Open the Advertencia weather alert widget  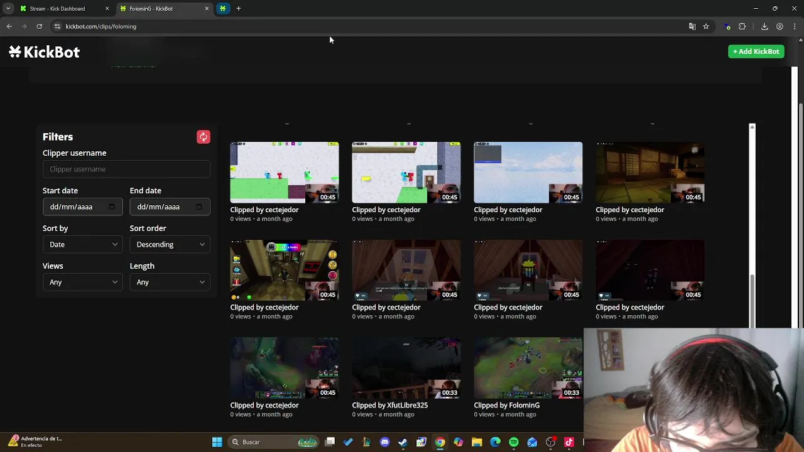click(x=35, y=441)
